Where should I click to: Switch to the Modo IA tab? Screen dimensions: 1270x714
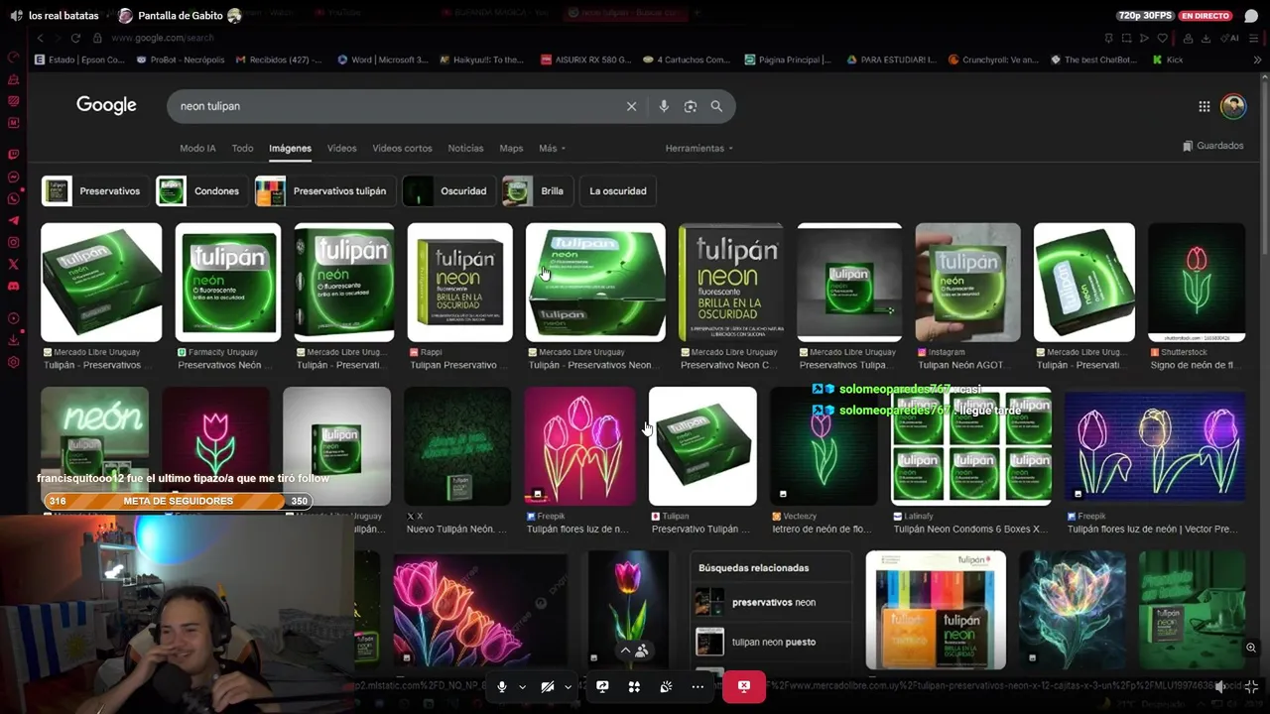click(x=197, y=148)
